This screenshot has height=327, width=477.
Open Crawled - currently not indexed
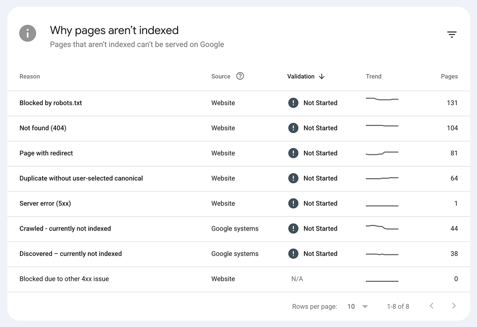tap(238, 229)
